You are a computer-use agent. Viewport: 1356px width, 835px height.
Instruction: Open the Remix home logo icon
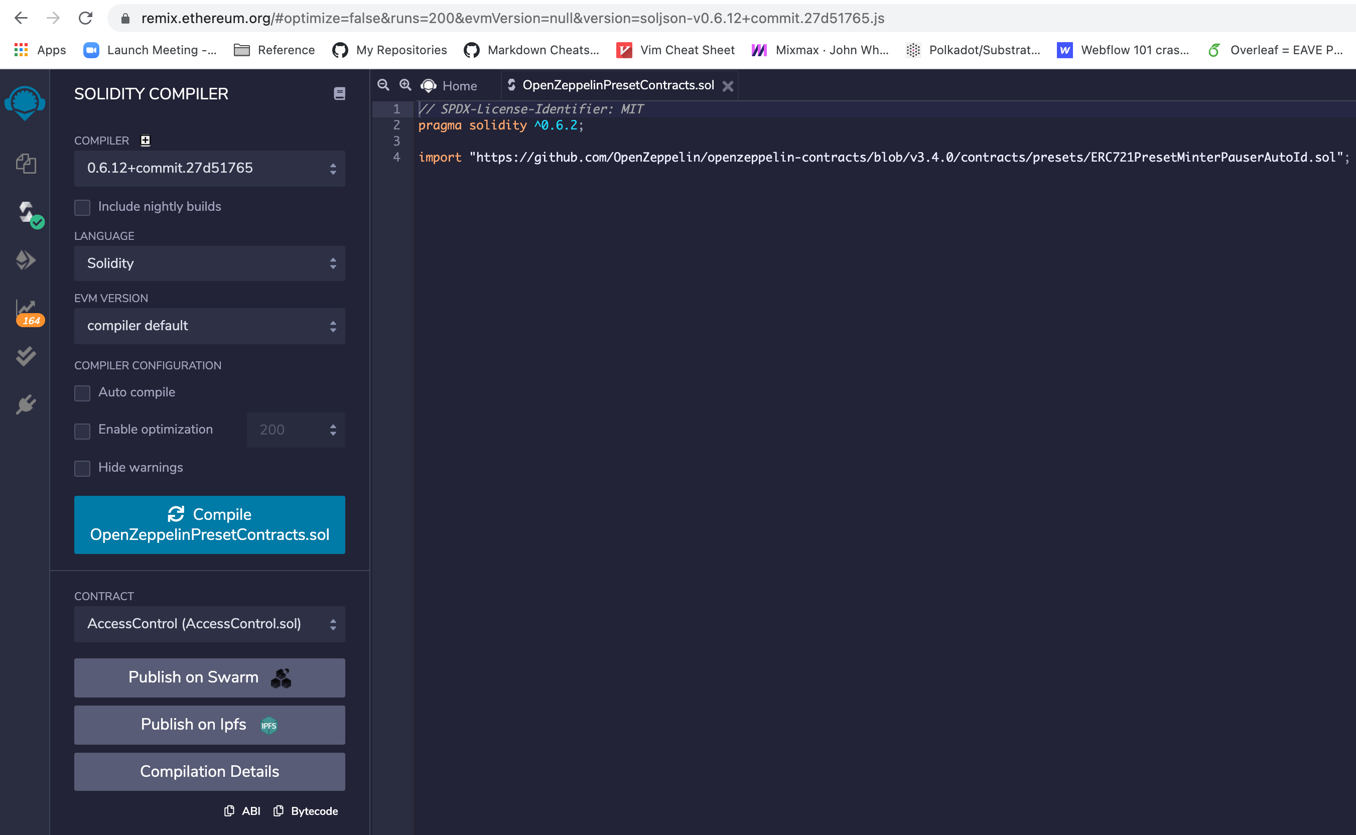(x=25, y=103)
